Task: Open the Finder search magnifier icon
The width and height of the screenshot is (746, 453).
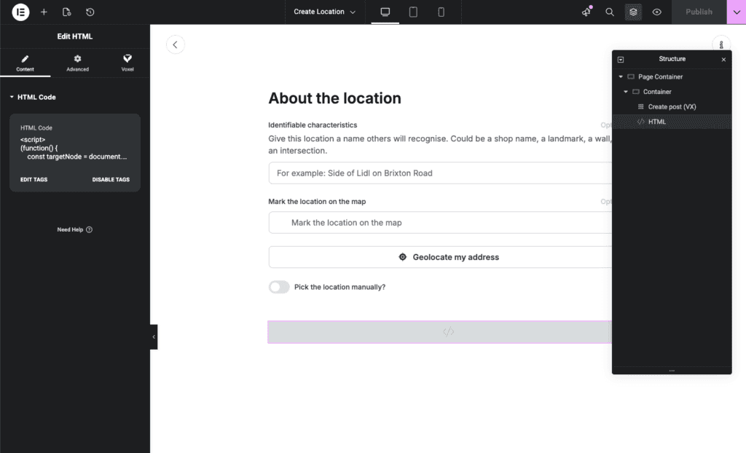Action: (x=610, y=12)
